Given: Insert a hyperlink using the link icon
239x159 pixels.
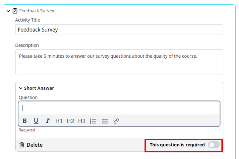Looking at the screenshot, I should click(x=116, y=121).
